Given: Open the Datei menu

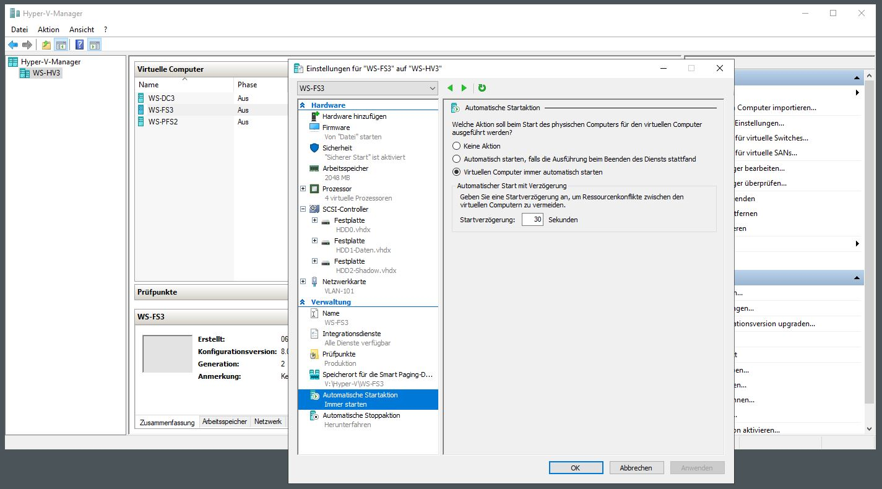Looking at the screenshot, I should point(19,30).
